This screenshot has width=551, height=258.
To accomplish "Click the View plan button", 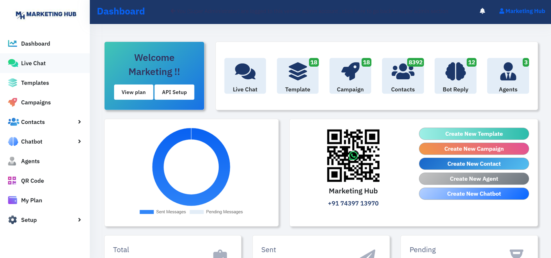I will click(134, 92).
